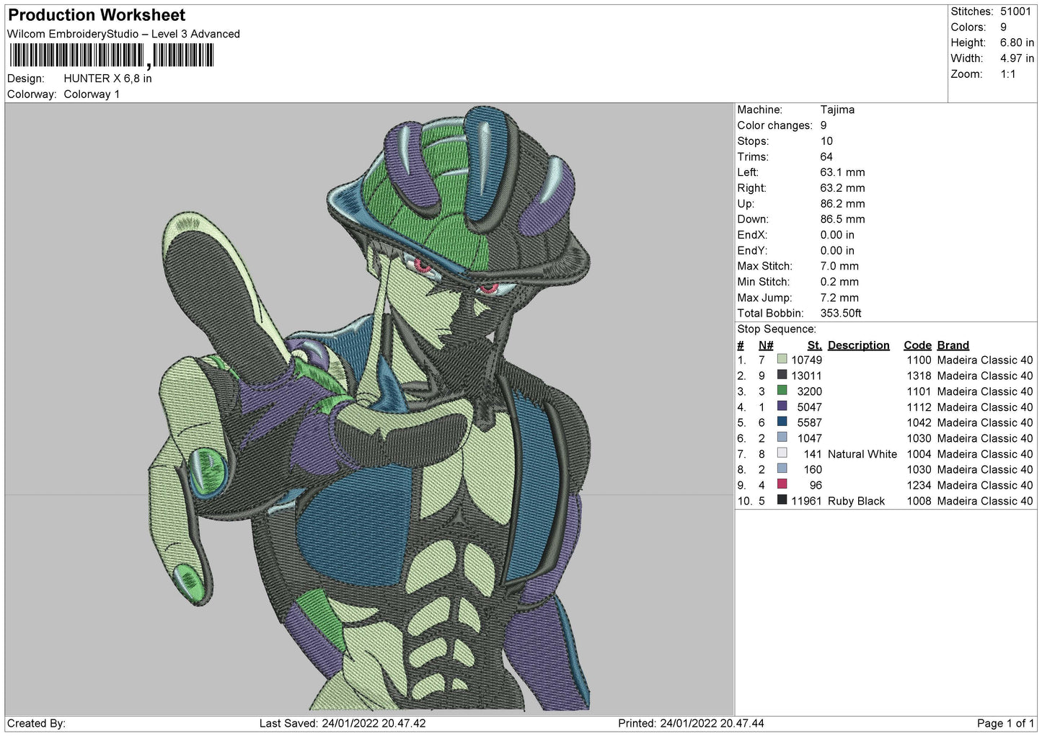Click thread code "1234"

[919, 485]
